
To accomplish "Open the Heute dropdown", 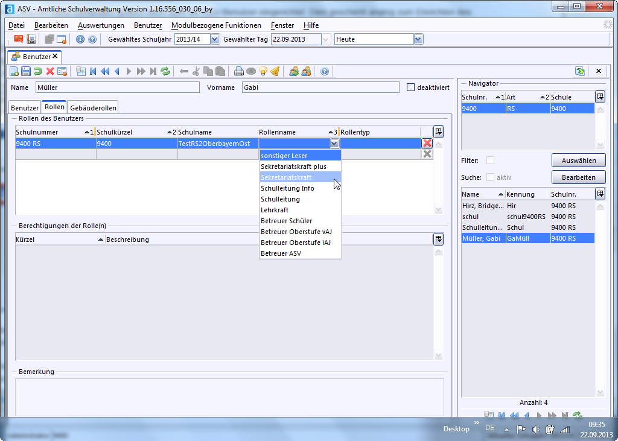I will point(418,39).
